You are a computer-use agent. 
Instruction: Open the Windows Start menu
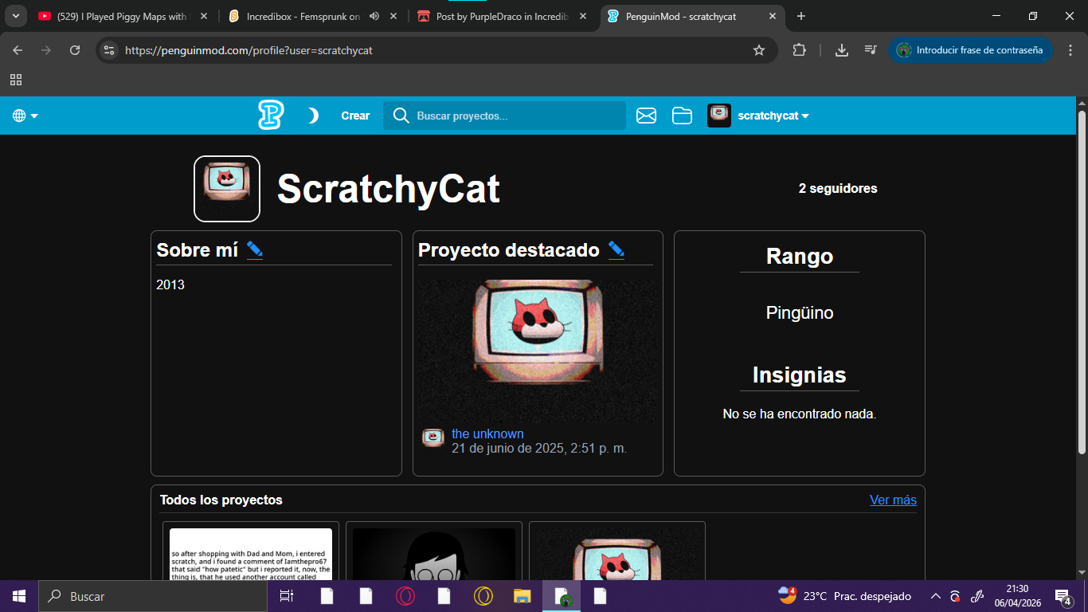click(x=19, y=596)
